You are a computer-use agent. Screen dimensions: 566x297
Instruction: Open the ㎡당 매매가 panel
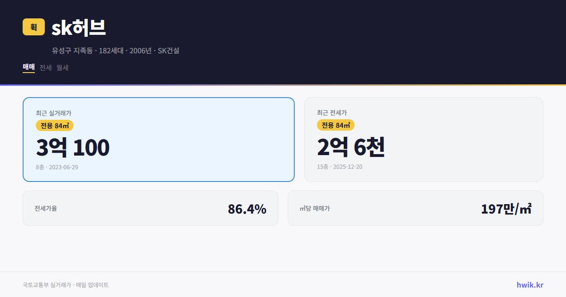pyautogui.click(x=416, y=208)
